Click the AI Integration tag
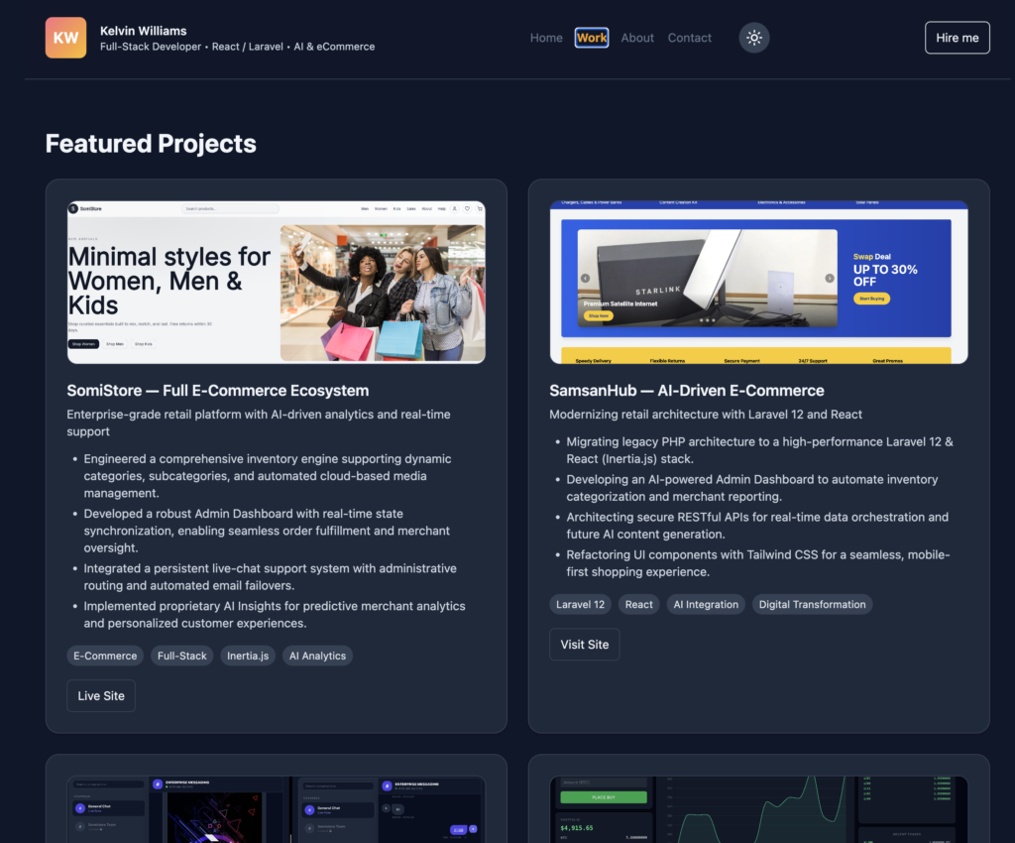Screen dimensions: 1015x843 (x=706, y=604)
